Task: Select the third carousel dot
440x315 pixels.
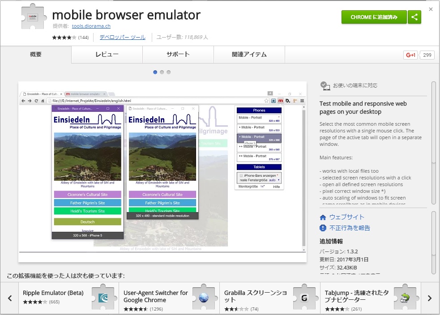Action: (168, 72)
